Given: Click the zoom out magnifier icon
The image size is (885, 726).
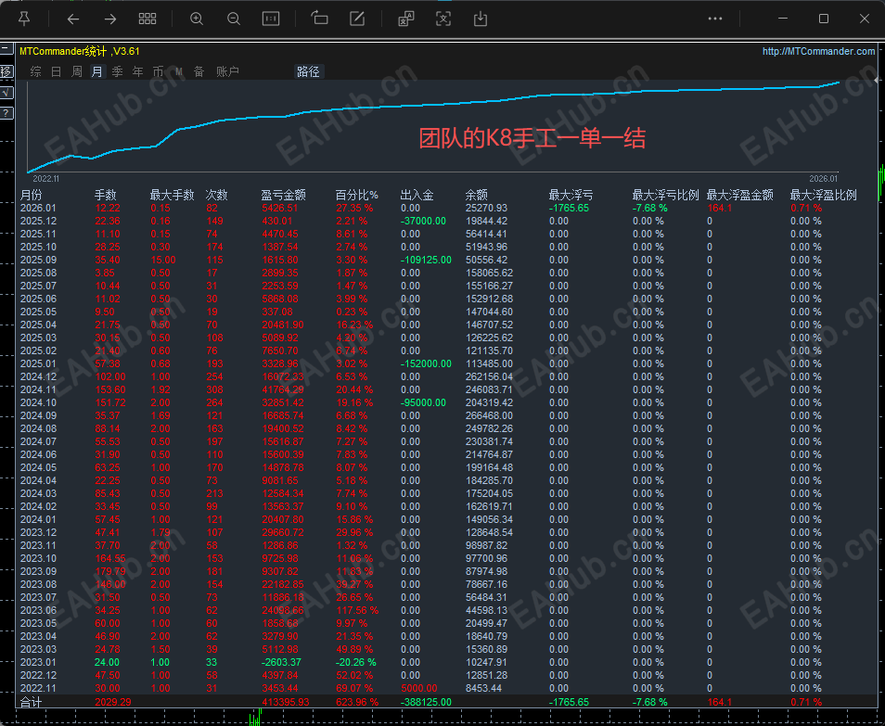Looking at the screenshot, I should 233,19.
